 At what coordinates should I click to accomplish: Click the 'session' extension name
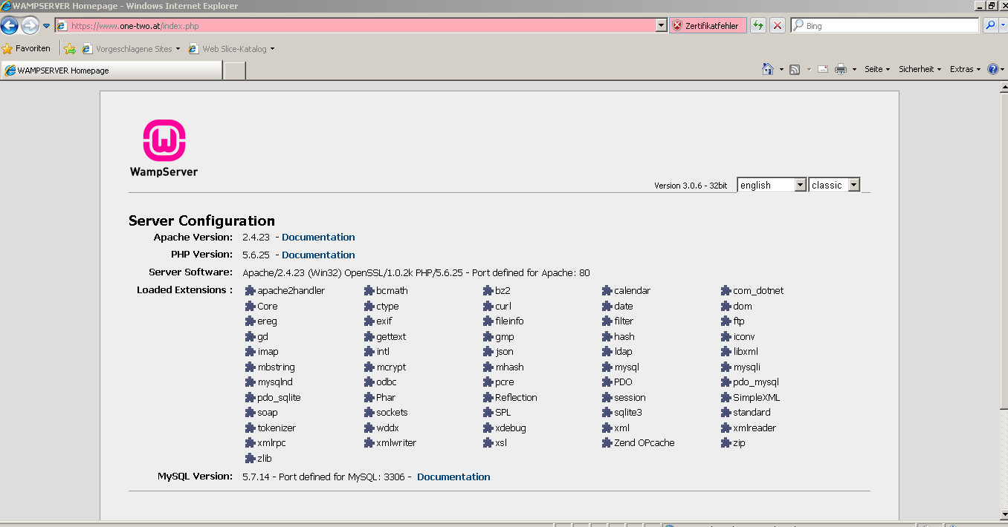tap(630, 398)
